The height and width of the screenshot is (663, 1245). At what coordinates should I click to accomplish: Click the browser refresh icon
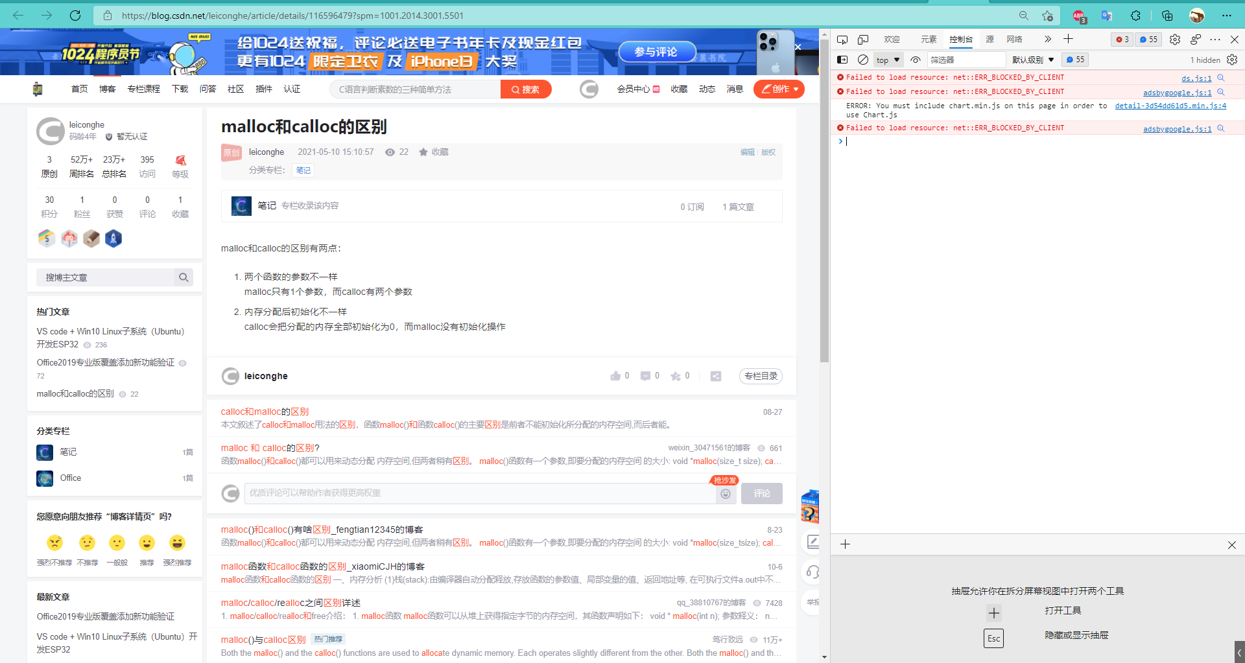(x=75, y=15)
